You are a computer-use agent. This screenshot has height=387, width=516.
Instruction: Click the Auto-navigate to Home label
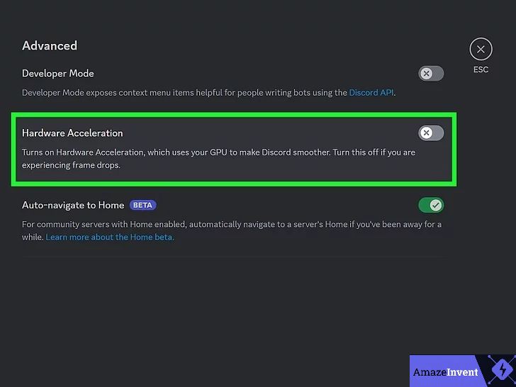(73, 206)
